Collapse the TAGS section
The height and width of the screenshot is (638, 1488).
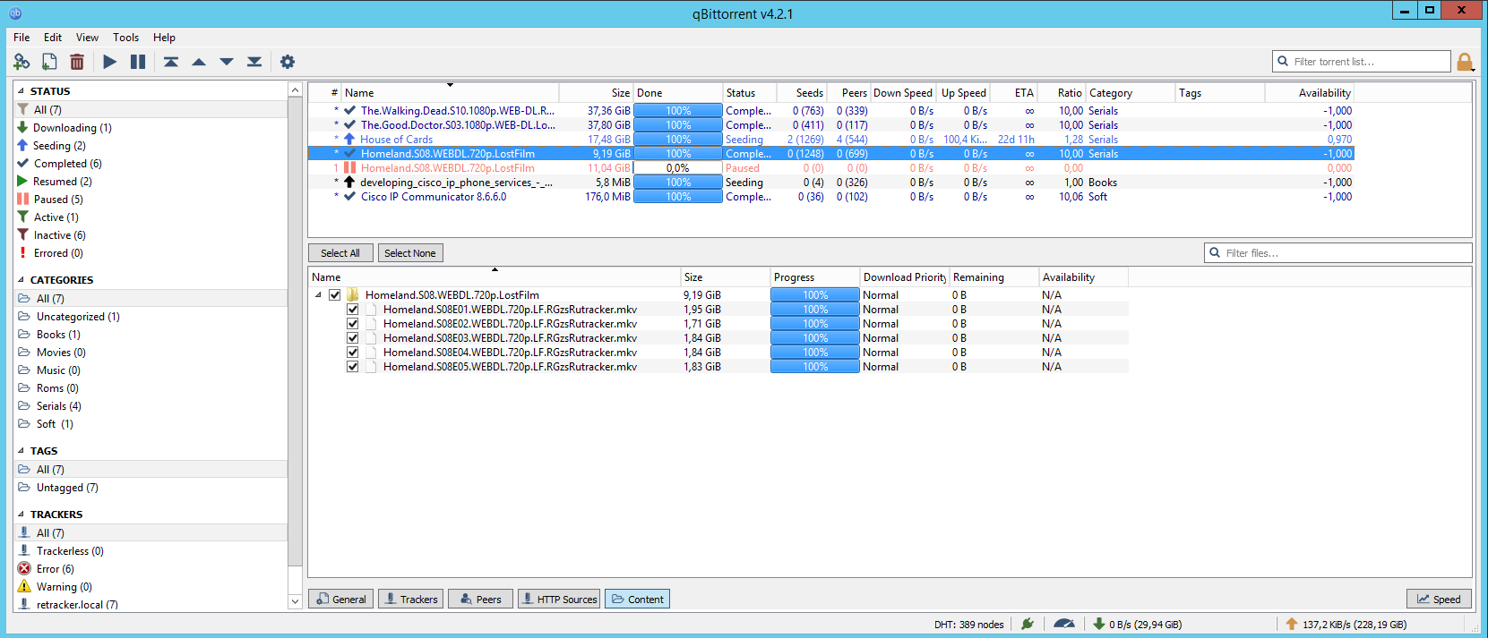pyautogui.click(x=22, y=451)
